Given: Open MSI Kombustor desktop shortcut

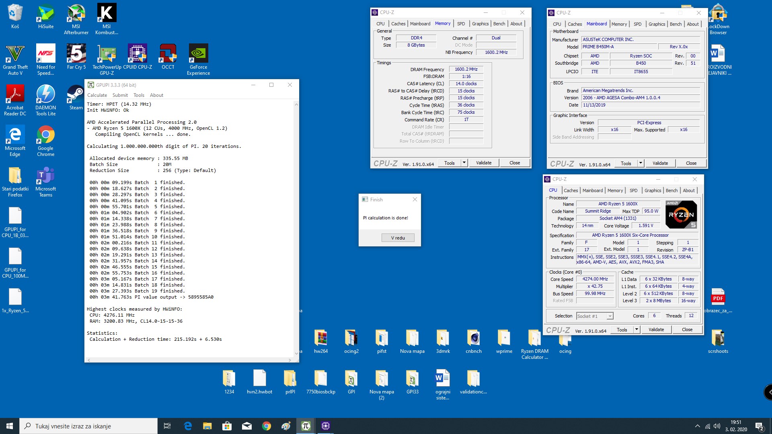Looking at the screenshot, I should 107,19.
